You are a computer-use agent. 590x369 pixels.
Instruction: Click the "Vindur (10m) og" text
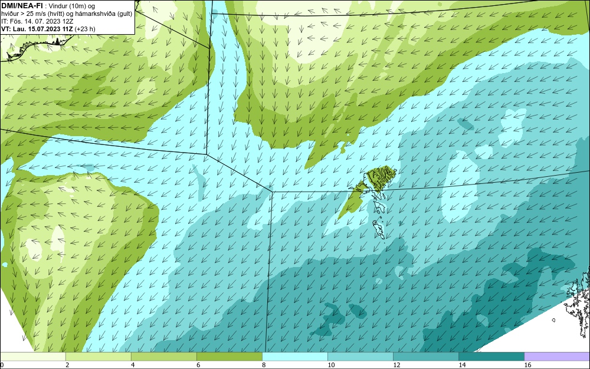72,6
